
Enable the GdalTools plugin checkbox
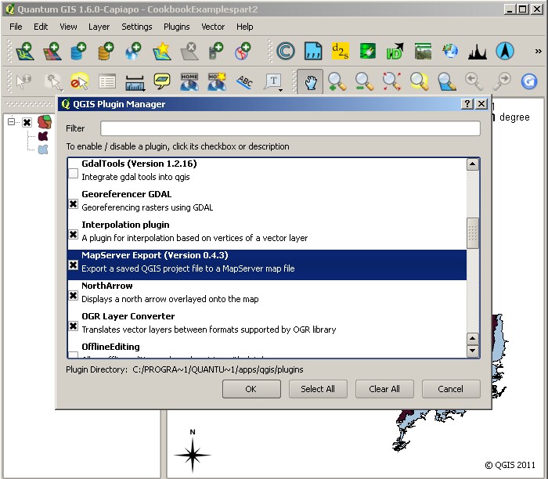(x=73, y=173)
